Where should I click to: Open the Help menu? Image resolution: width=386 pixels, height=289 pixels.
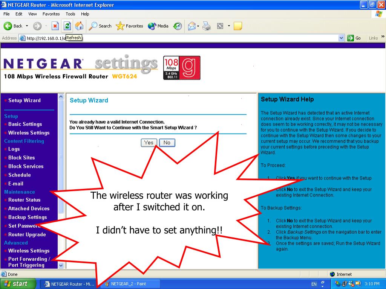coord(85,14)
